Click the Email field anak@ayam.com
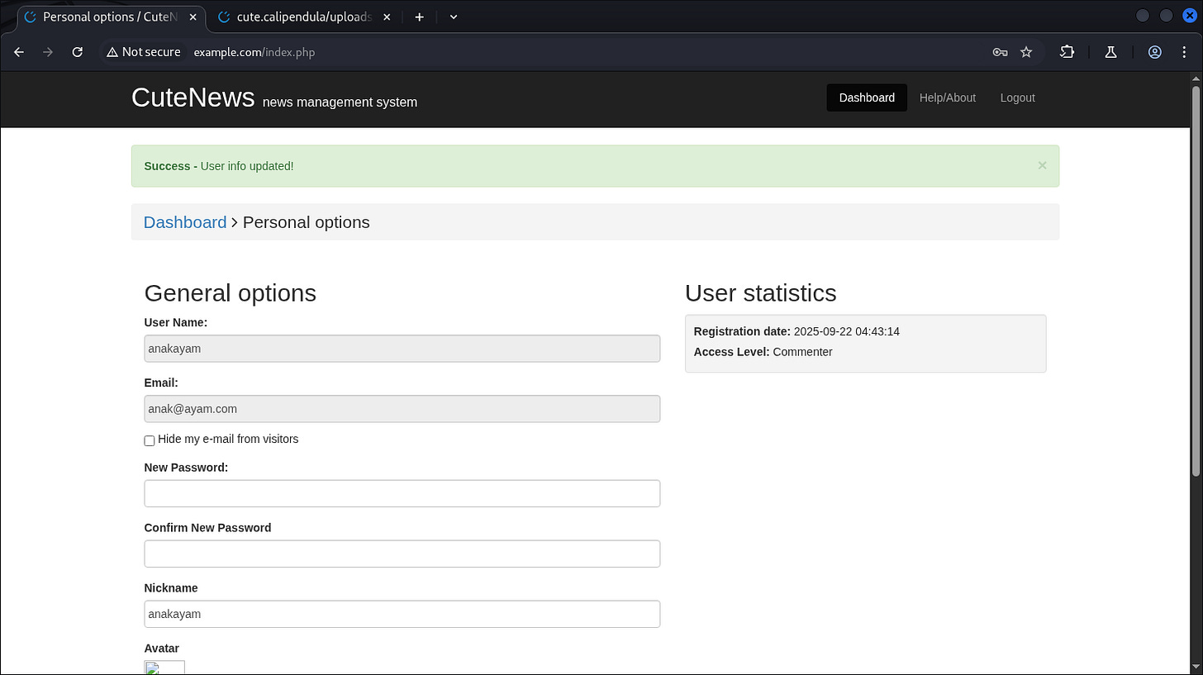 402,409
